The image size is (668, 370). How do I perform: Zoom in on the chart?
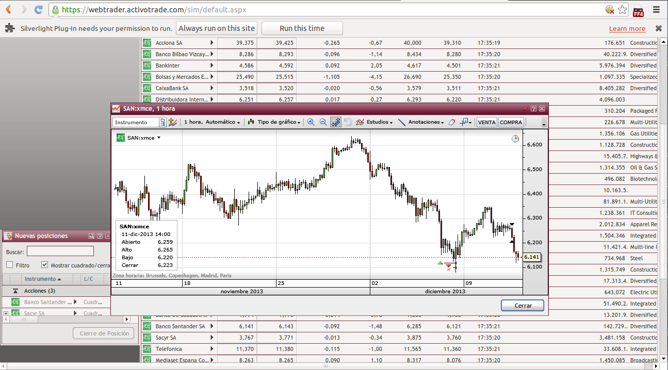[x=311, y=122]
